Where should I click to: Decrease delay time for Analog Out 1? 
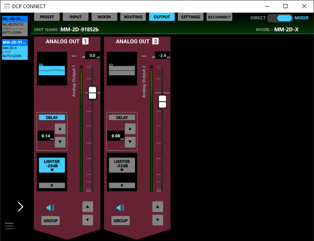tap(60, 142)
